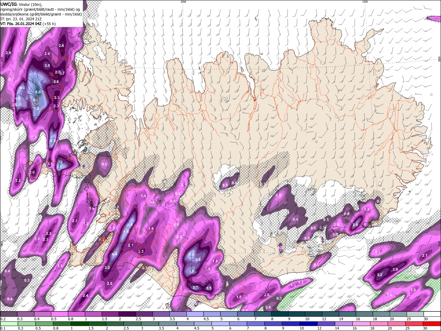Click the UWC/IG title text
Image resolution: width=441 pixels, height=331 pixels.
coord(8,4)
